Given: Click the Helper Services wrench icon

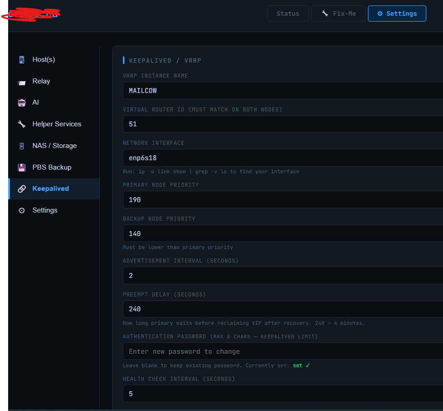Looking at the screenshot, I should (22, 125).
